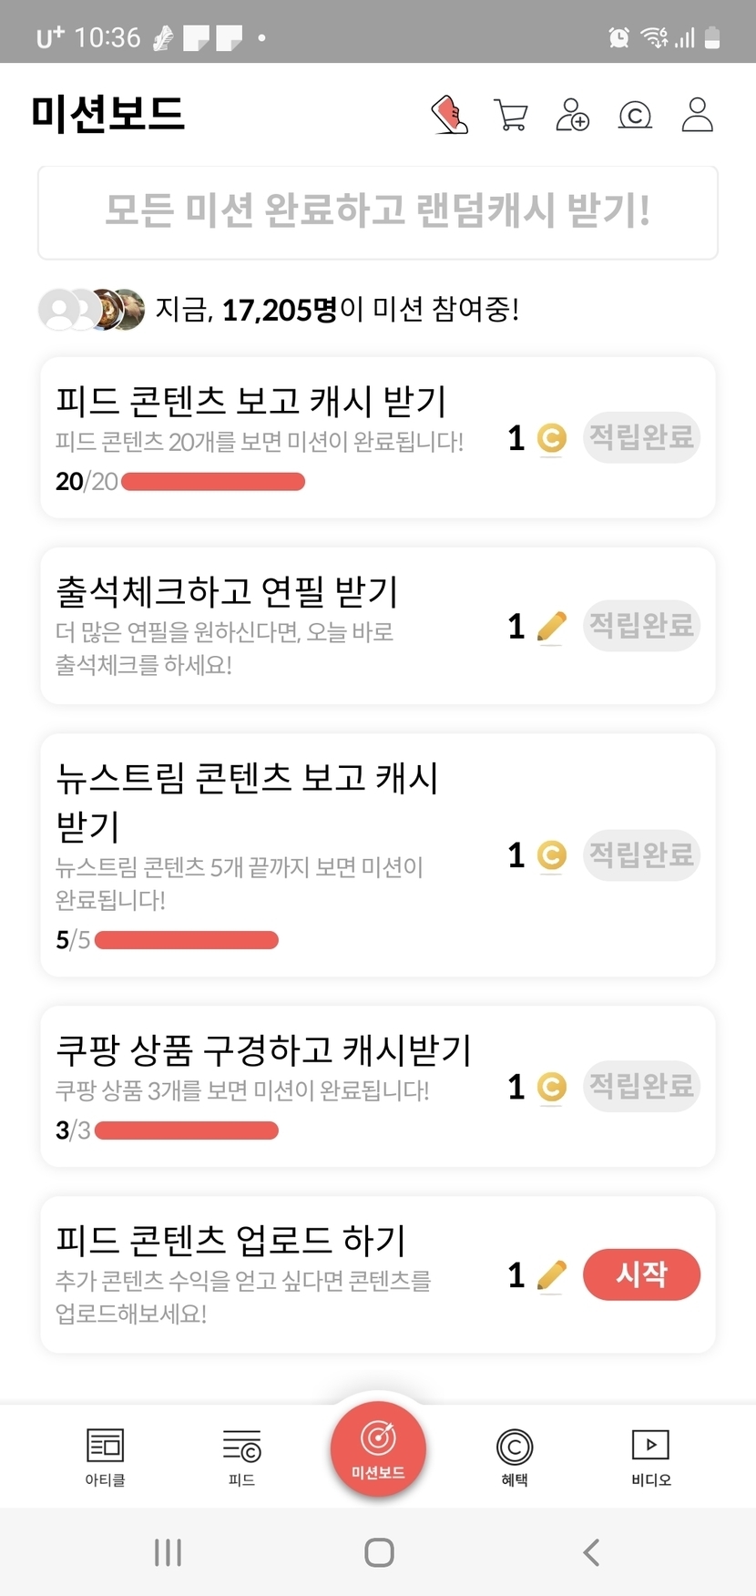Switch to the 피드 tab
This screenshot has width=756, height=1596.
coord(241,1456)
